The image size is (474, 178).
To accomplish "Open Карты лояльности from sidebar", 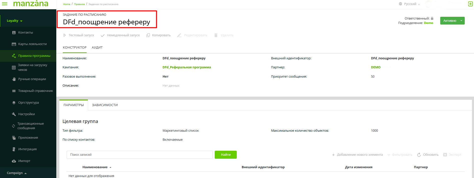I will pyautogui.click(x=32, y=44).
